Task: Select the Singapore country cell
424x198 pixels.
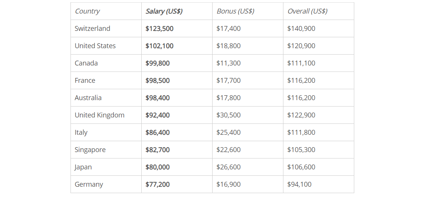Action: click(x=90, y=150)
